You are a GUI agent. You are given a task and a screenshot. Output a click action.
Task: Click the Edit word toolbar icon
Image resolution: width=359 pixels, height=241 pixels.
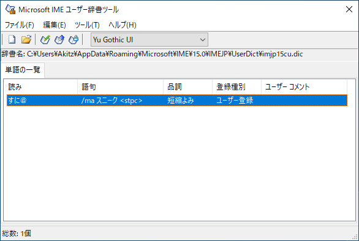click(x=59, y=39)
